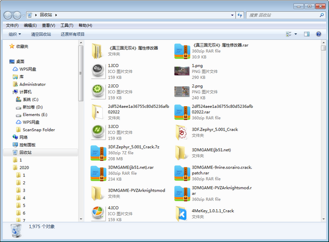Viewport: 329px width, 242px height.
Task: Expand the arrow after 回收站 breadcrumb
Action: point(56,15)
